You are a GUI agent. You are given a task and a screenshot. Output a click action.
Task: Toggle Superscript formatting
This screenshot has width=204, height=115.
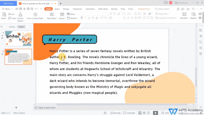(102, 18)
